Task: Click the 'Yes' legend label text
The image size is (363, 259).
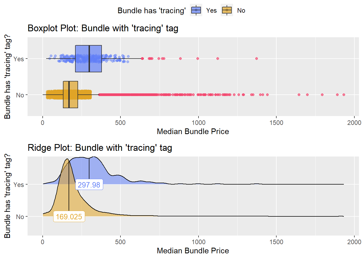Action: pyautogui.click(x=211, y=11)
